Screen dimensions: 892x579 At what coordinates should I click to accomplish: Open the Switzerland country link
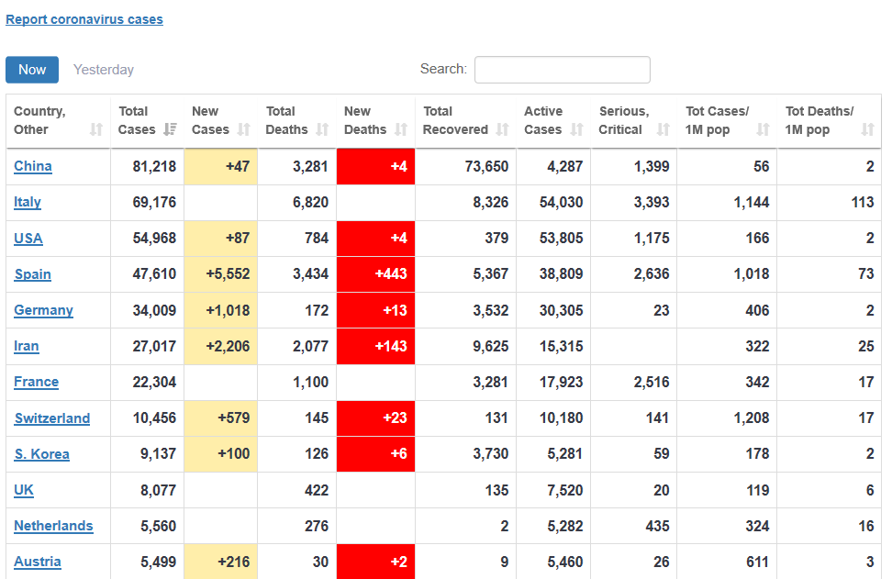52,418
